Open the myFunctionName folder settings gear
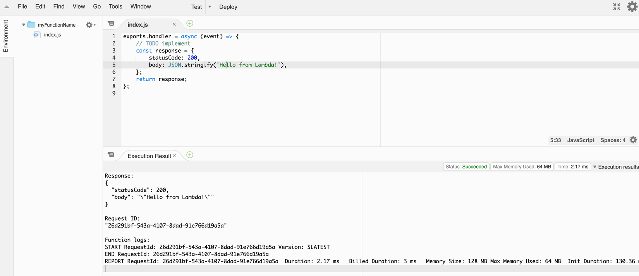Viewport: 639px width, 276px height. 89,25
